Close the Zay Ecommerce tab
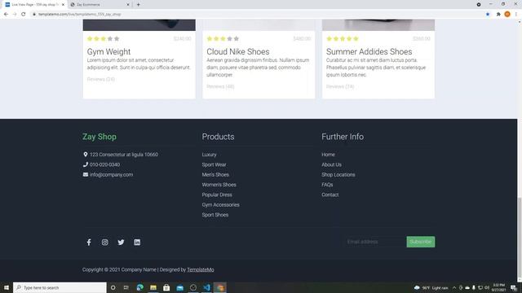 click(128, 5)
